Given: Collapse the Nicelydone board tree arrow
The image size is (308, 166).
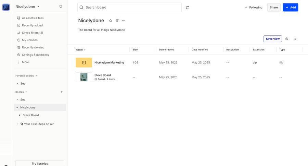Looking at the screenshot, I should click(17, 107).
